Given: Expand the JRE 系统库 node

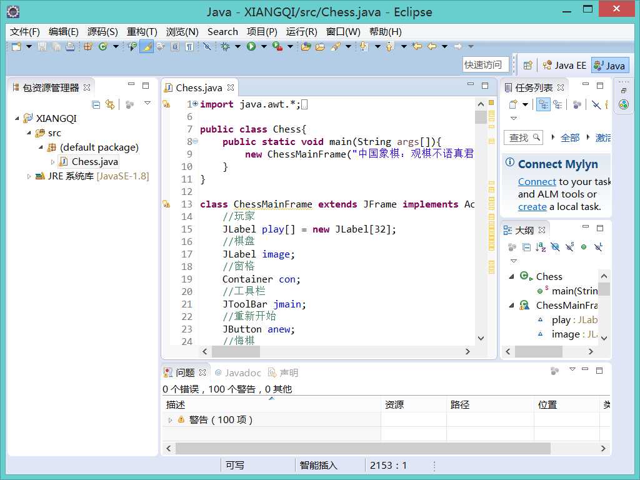Looking at the screenshot, I should (29, 176).
